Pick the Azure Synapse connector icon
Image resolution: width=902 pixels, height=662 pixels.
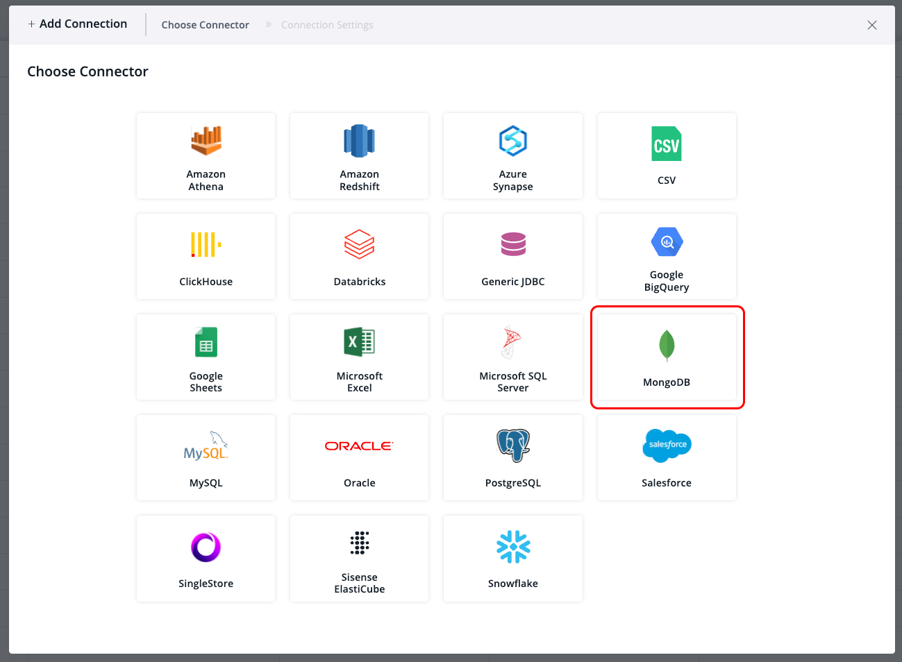pyautogui.click(x=513, y=141)
